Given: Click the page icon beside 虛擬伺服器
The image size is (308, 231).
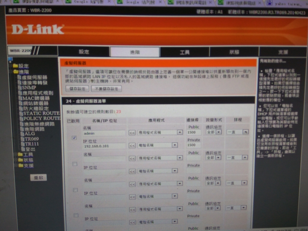Looking at the screenshot, I should (19, 77).
